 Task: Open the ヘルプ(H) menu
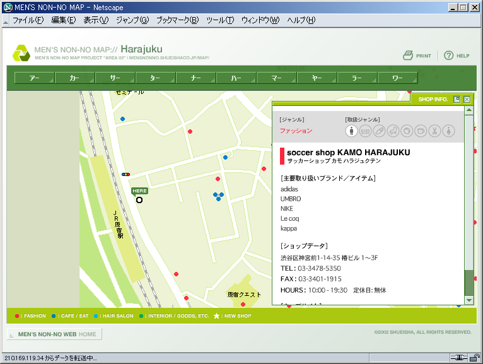point(301,20)
